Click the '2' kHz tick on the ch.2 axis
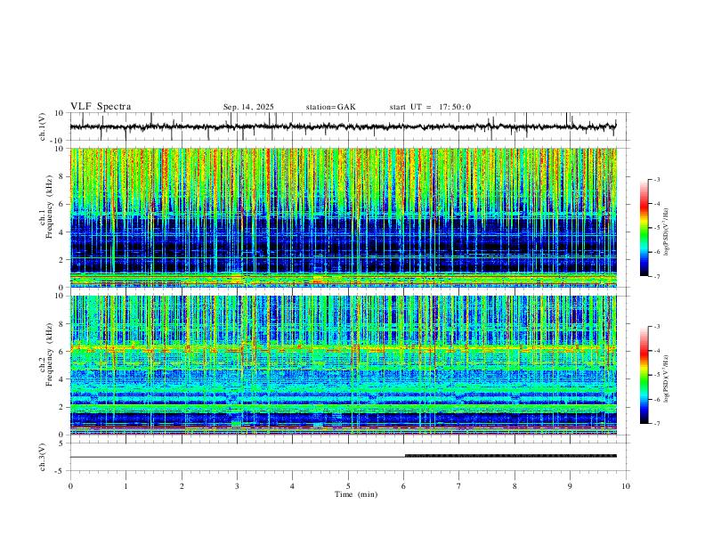The image size is (705, 545). point(61,407)
